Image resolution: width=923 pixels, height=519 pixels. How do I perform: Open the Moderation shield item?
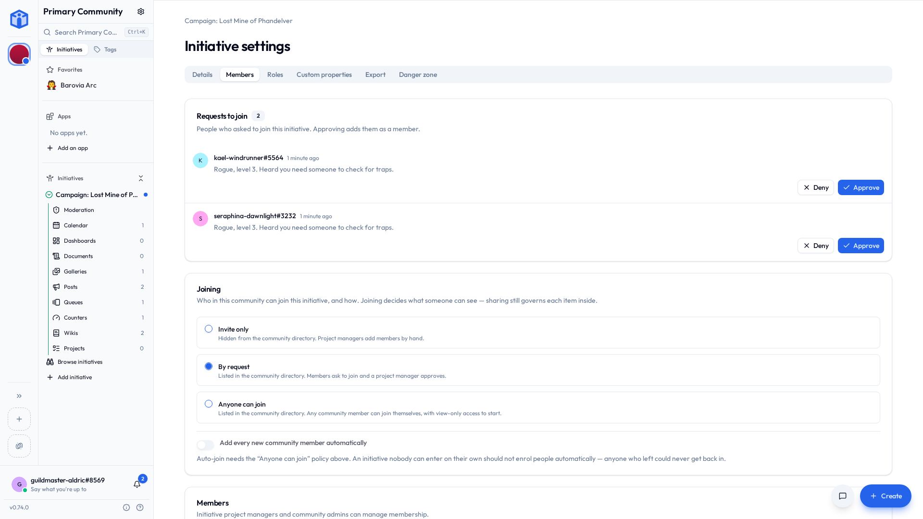(98, 210)
